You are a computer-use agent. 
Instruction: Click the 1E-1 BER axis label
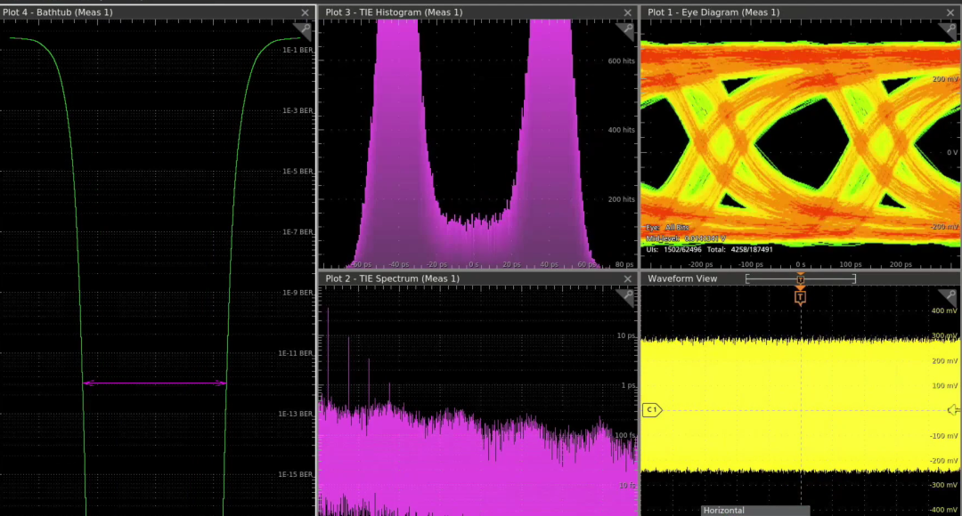click(x=298, y=50)
